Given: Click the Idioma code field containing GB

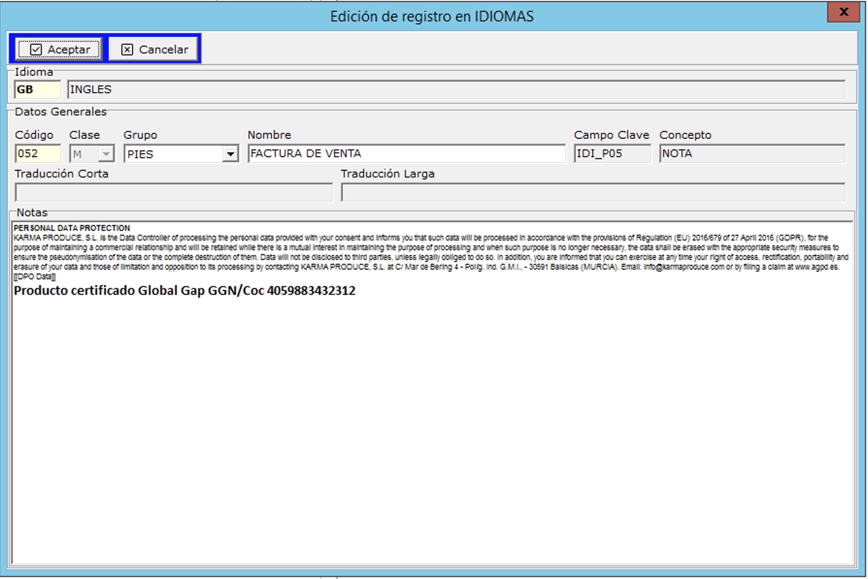Looking at the screenshot, I should click(x=37, y=90).
